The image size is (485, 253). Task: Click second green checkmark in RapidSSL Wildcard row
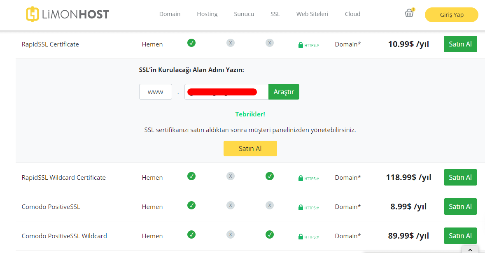click(x=270, y=176)
